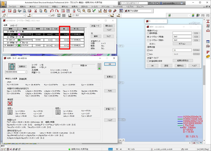Click the マップ button

[x=109, y=36]
